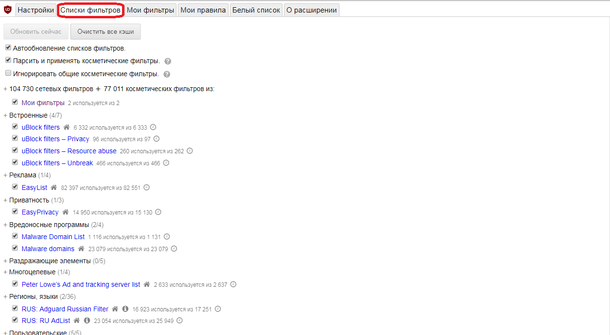
Task: Click home icon beside EasyList
Action: point(54,188)
